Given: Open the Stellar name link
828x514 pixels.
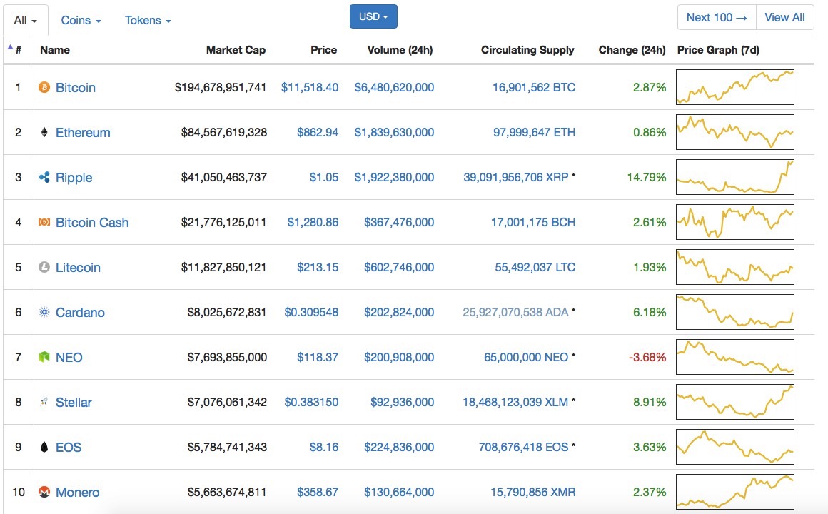Looking at the screenshot, I should [x=74, y=402].
